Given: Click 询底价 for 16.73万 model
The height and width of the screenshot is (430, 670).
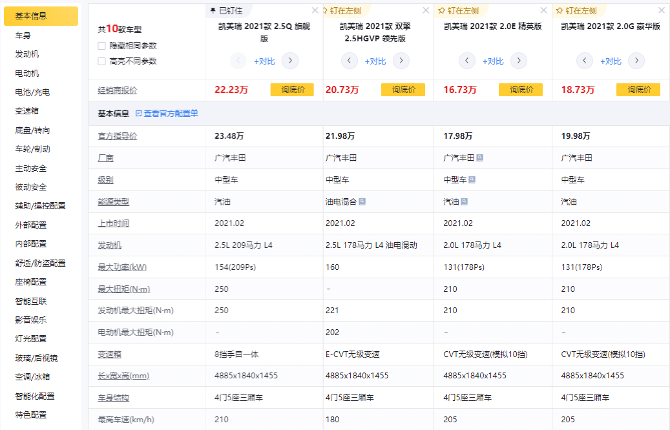Looking at the screenshot, I should [521, 90].
